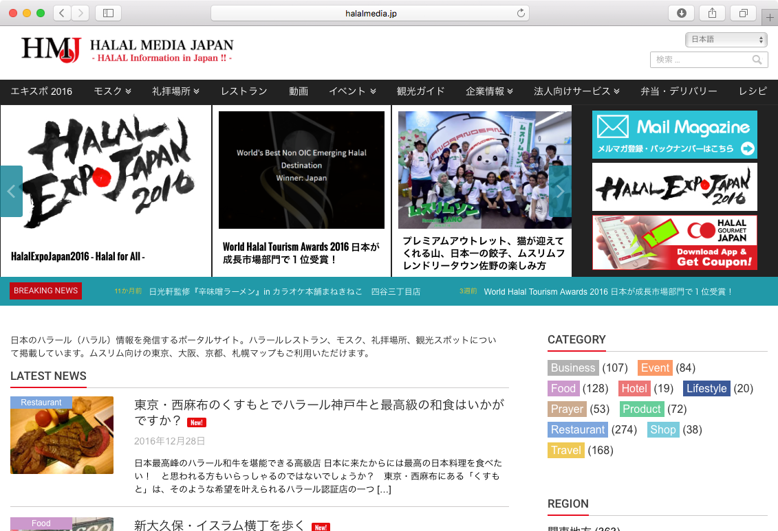This screenshot has height=531, width=778.
Task: Open a new tab with plus button
Action: click(770, 17)
